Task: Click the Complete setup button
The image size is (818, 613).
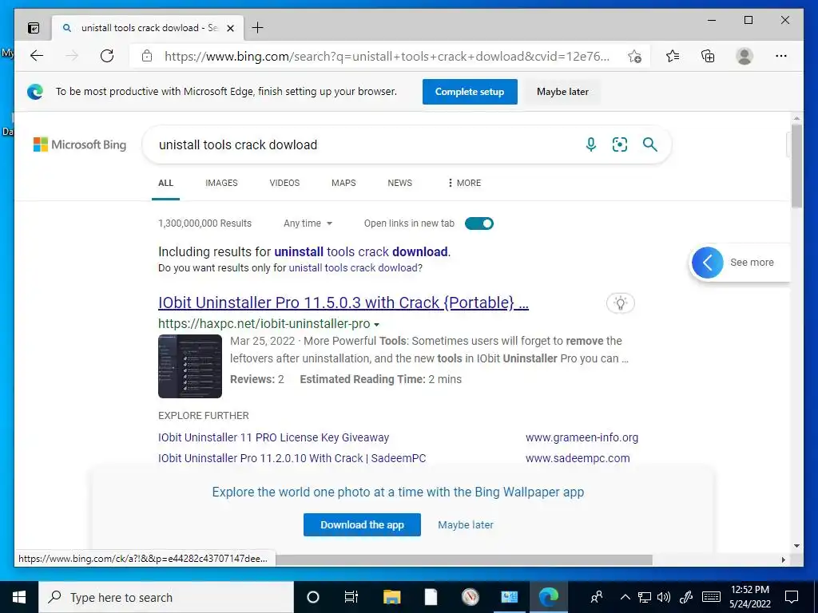Action: [x=470, y=92]
